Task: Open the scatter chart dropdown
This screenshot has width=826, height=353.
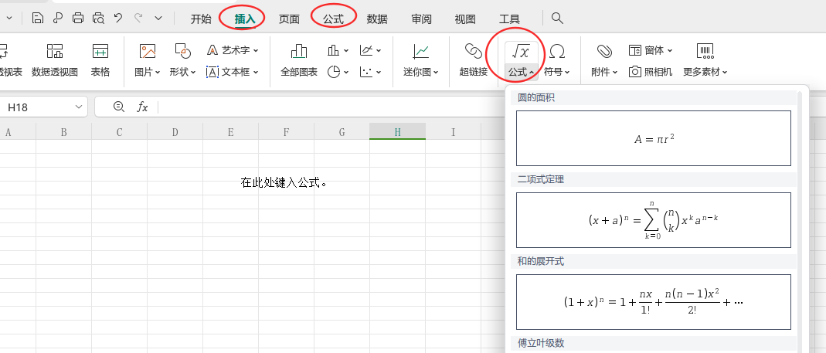Action: tap(370, 72)
